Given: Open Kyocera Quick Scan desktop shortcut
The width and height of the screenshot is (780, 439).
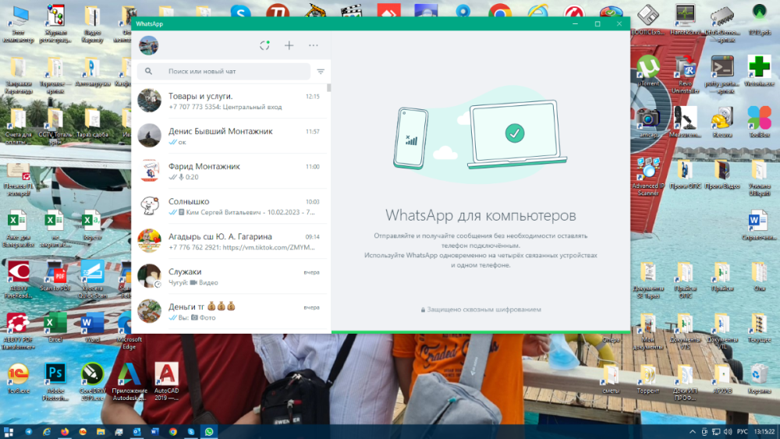Looking at the screenshot, I should click(x=92, y=279).
